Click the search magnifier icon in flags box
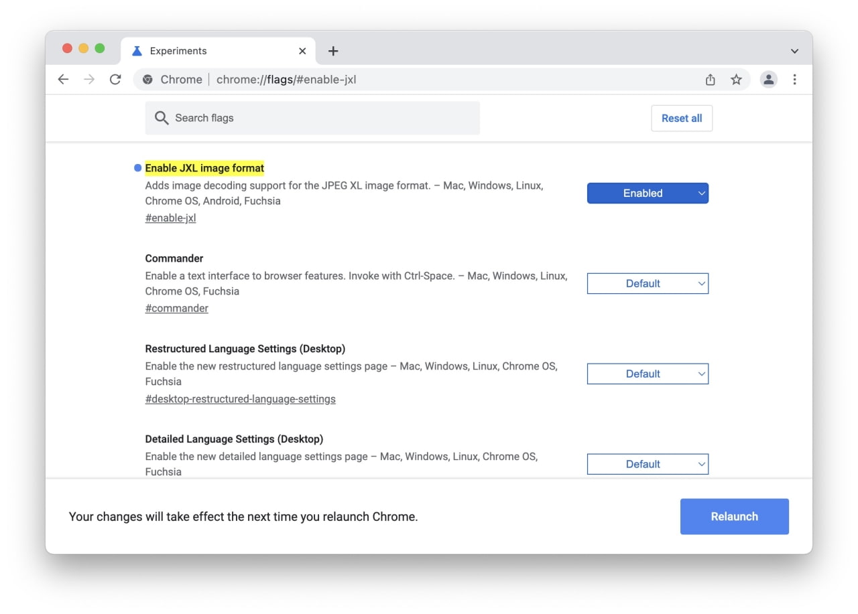The width and height of the screenshot is (858, 614). pyautogui.click(x=161, y=118)
